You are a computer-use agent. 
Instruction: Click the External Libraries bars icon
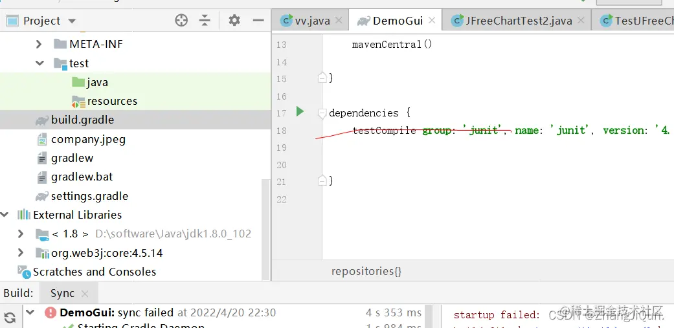pos(24,215)
